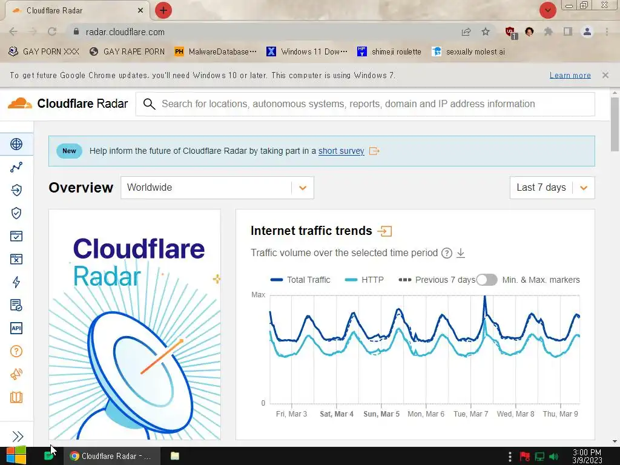Click the New badge in survey banner
This screenshot has width=620, height=465.
pos(69,151)
